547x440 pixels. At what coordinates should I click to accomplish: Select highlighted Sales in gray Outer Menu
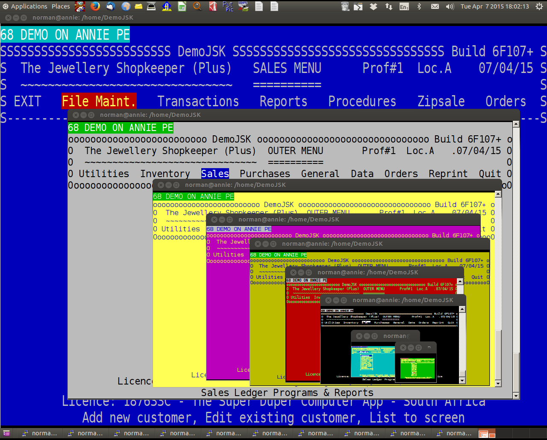[x=215, y=174]
